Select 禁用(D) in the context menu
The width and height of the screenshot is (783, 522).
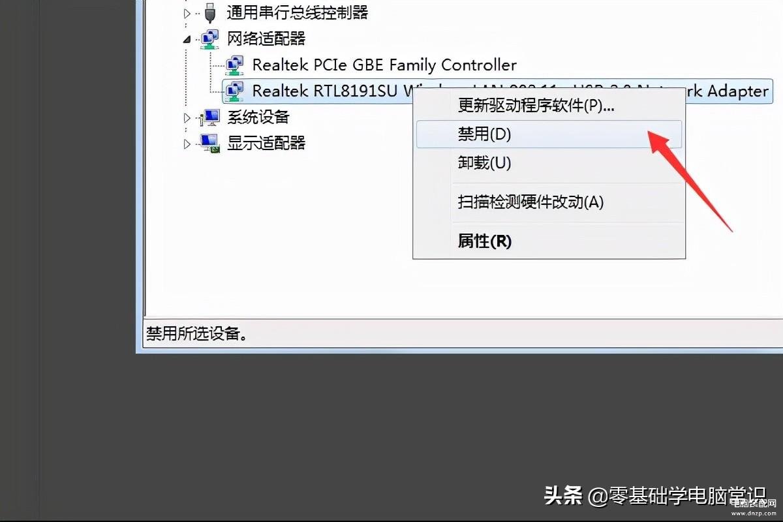tap(549, 134)
